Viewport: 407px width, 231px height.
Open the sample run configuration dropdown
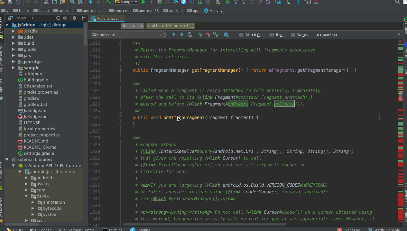[x=126, y=2]
